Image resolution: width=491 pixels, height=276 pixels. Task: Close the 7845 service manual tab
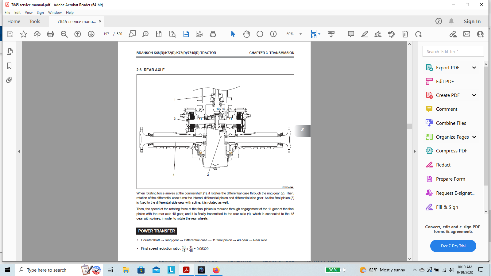(x=100, y=21)
